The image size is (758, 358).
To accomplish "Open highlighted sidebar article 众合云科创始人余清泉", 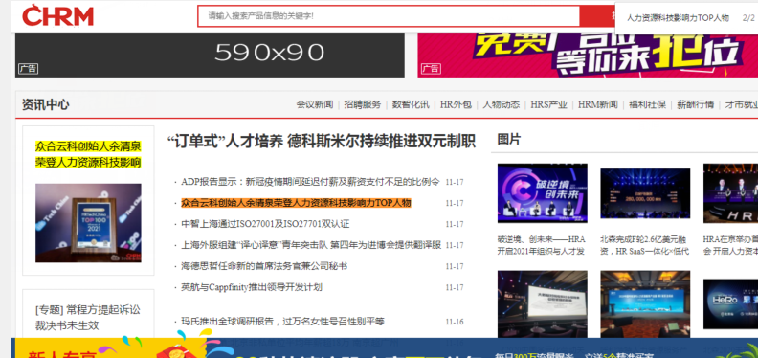I will [88, 154].
